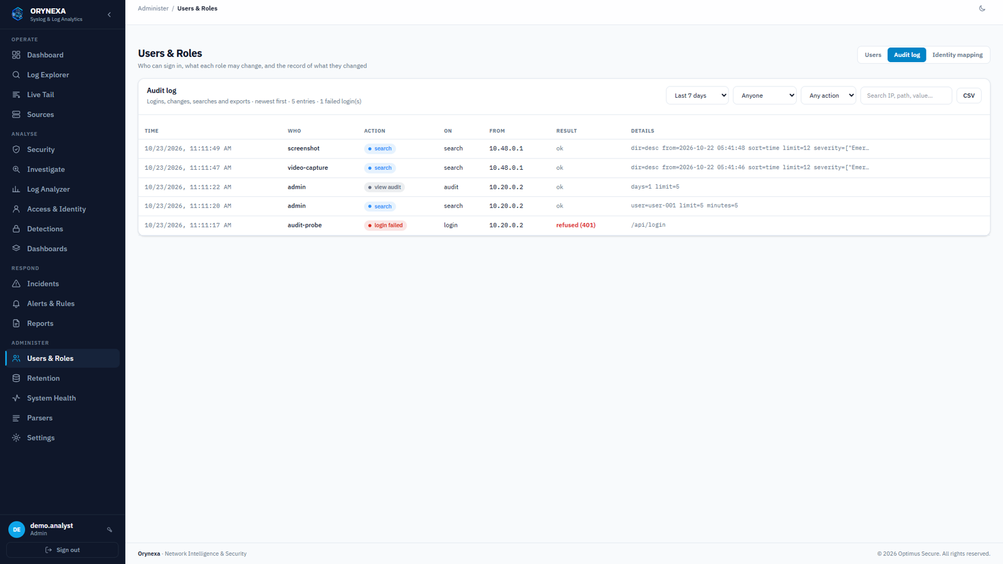The image size is (1003, 564).
Task: Click the demo.analyst user profile avatar
Action: (x=17, y=530)
